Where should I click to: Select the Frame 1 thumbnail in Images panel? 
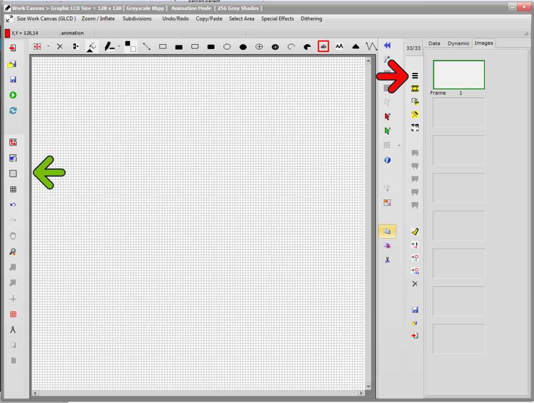(x=458, y=75)
